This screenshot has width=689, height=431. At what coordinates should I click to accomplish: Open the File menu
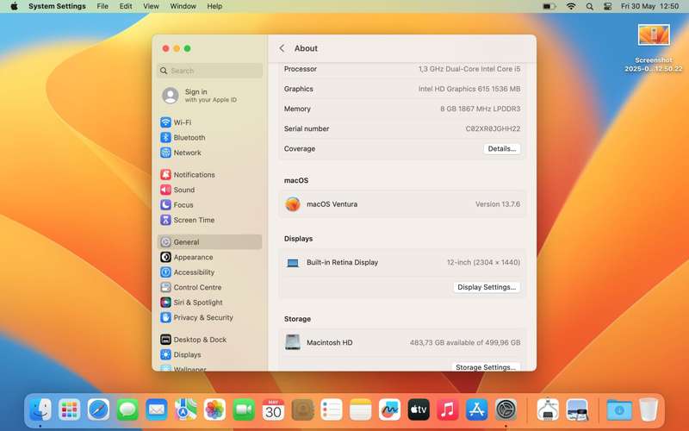pyautogui.click(x=102, y=6)
